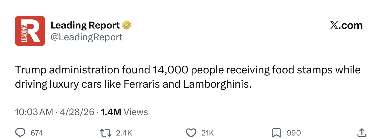Click the 2.4K reposts count
The width and height of the screenshot is (373, 139).
[124, 133]
